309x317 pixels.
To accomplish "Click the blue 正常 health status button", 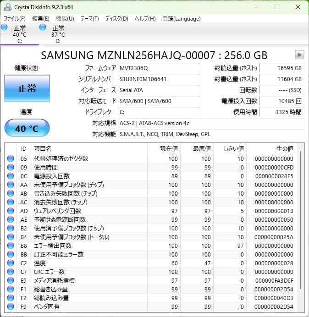I will point(27,88).
